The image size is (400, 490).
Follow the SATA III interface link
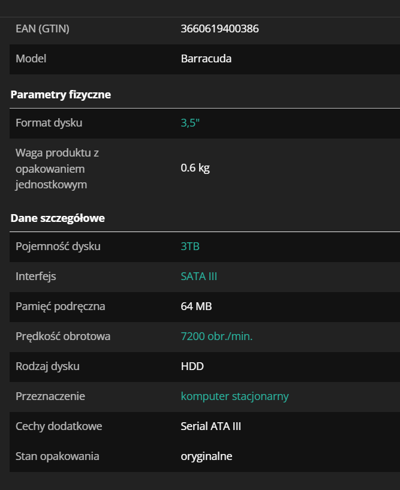pos(199,276)
